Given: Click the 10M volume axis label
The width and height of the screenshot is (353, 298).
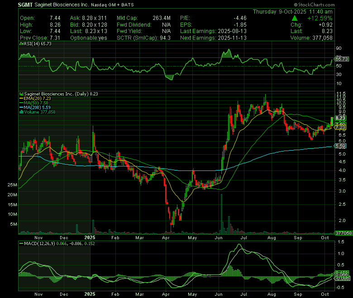Looking at the screenshot, I should click(12, 214).
